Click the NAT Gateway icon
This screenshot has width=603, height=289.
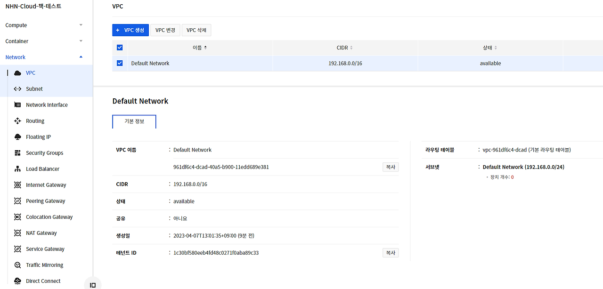click(17, 233)
